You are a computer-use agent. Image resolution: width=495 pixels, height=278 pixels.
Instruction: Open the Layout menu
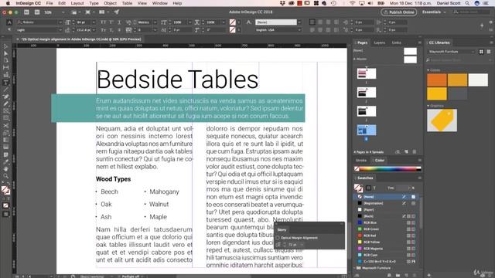pyautogui.click(x=77, y=3)
